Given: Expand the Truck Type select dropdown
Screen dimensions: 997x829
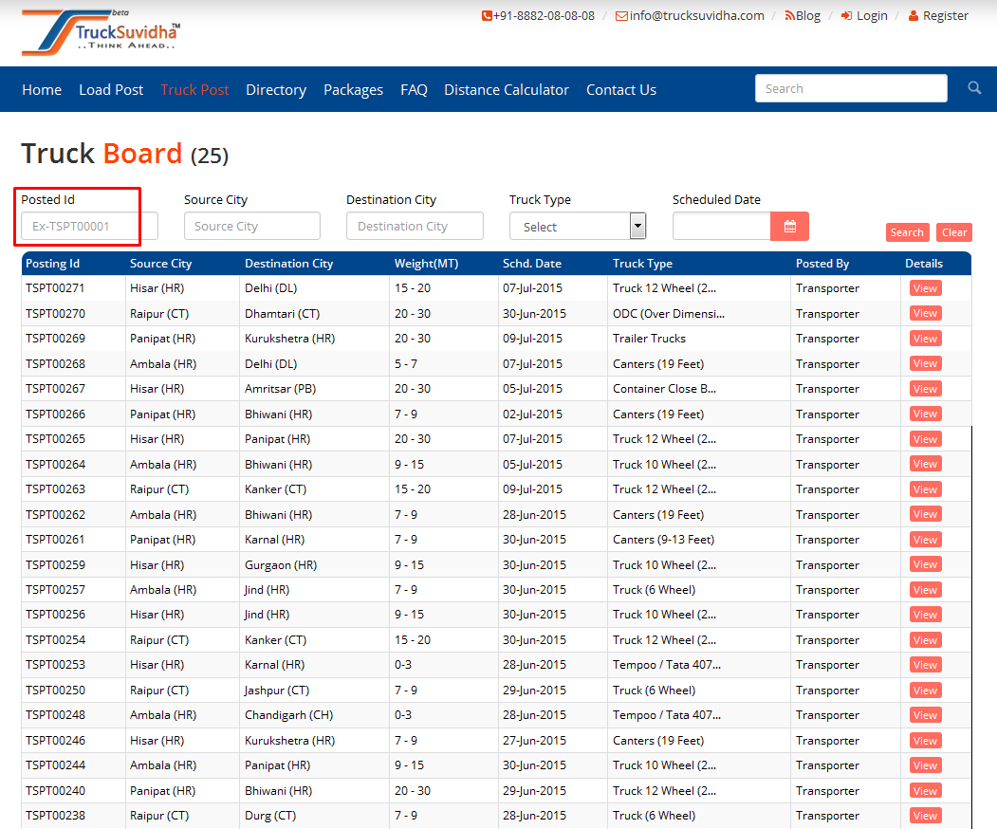Looking at the screenshot, I should pyautogui.click(x=578, y=227).
